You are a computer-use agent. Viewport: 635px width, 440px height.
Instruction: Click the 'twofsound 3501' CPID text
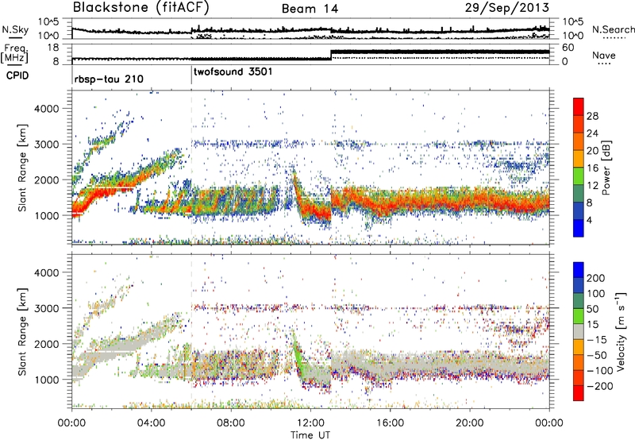click(x=233, y=72)
